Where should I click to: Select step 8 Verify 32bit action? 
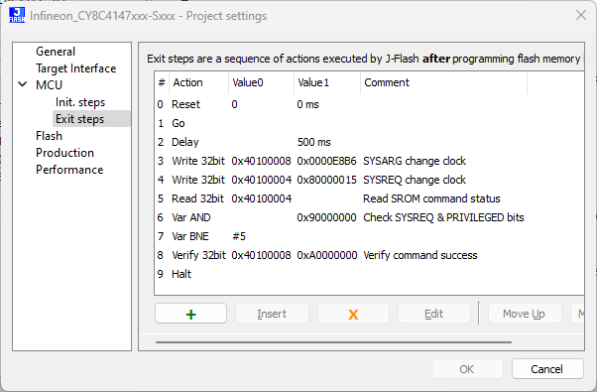(x=198, y=255)
